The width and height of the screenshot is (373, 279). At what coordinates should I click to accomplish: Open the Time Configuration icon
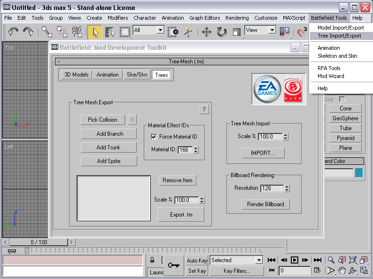[318, 271]
